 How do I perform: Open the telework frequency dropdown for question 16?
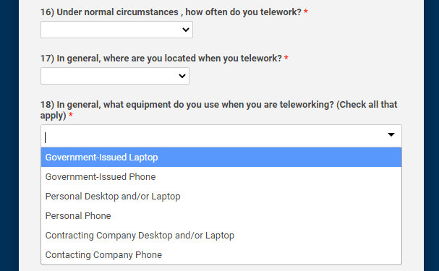click(x=116, y=30)
